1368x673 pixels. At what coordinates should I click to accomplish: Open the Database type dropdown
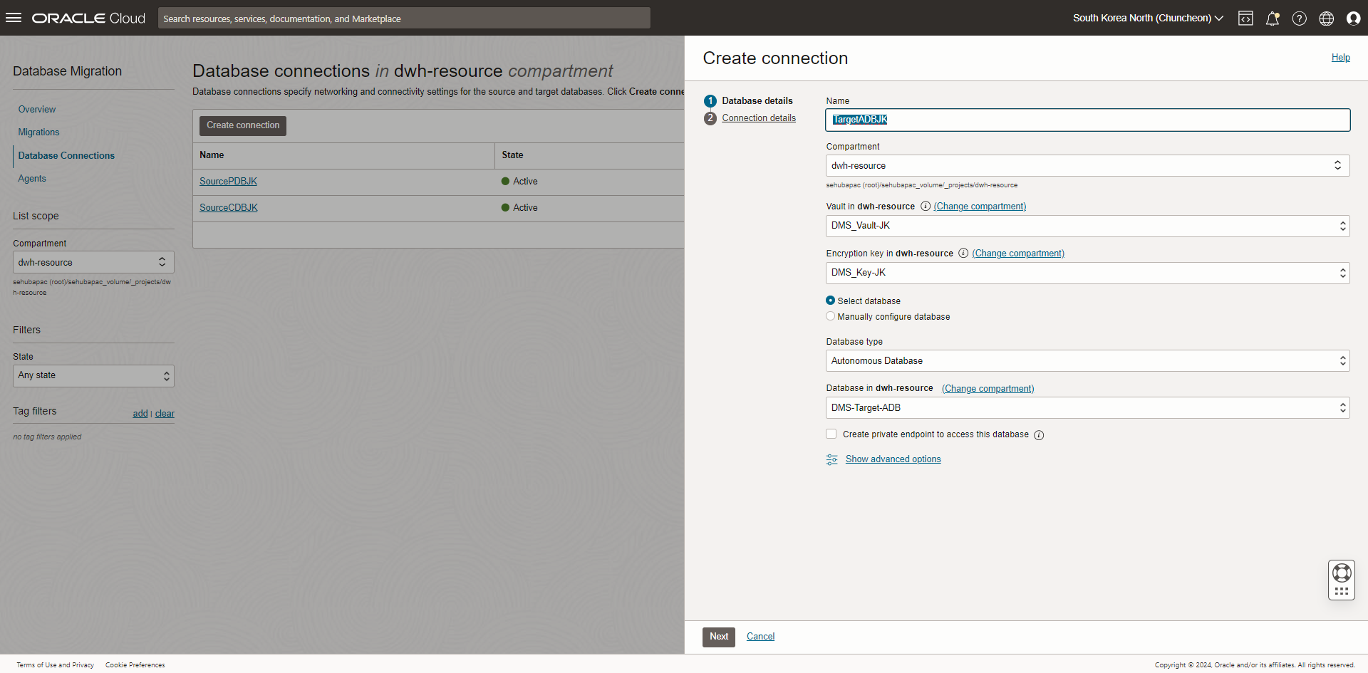click(1088, 361)
